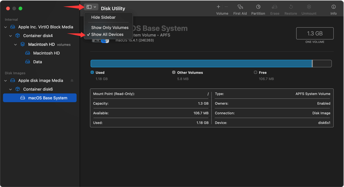Click the Owners Enabled value
344x187 pixels.
324,104
